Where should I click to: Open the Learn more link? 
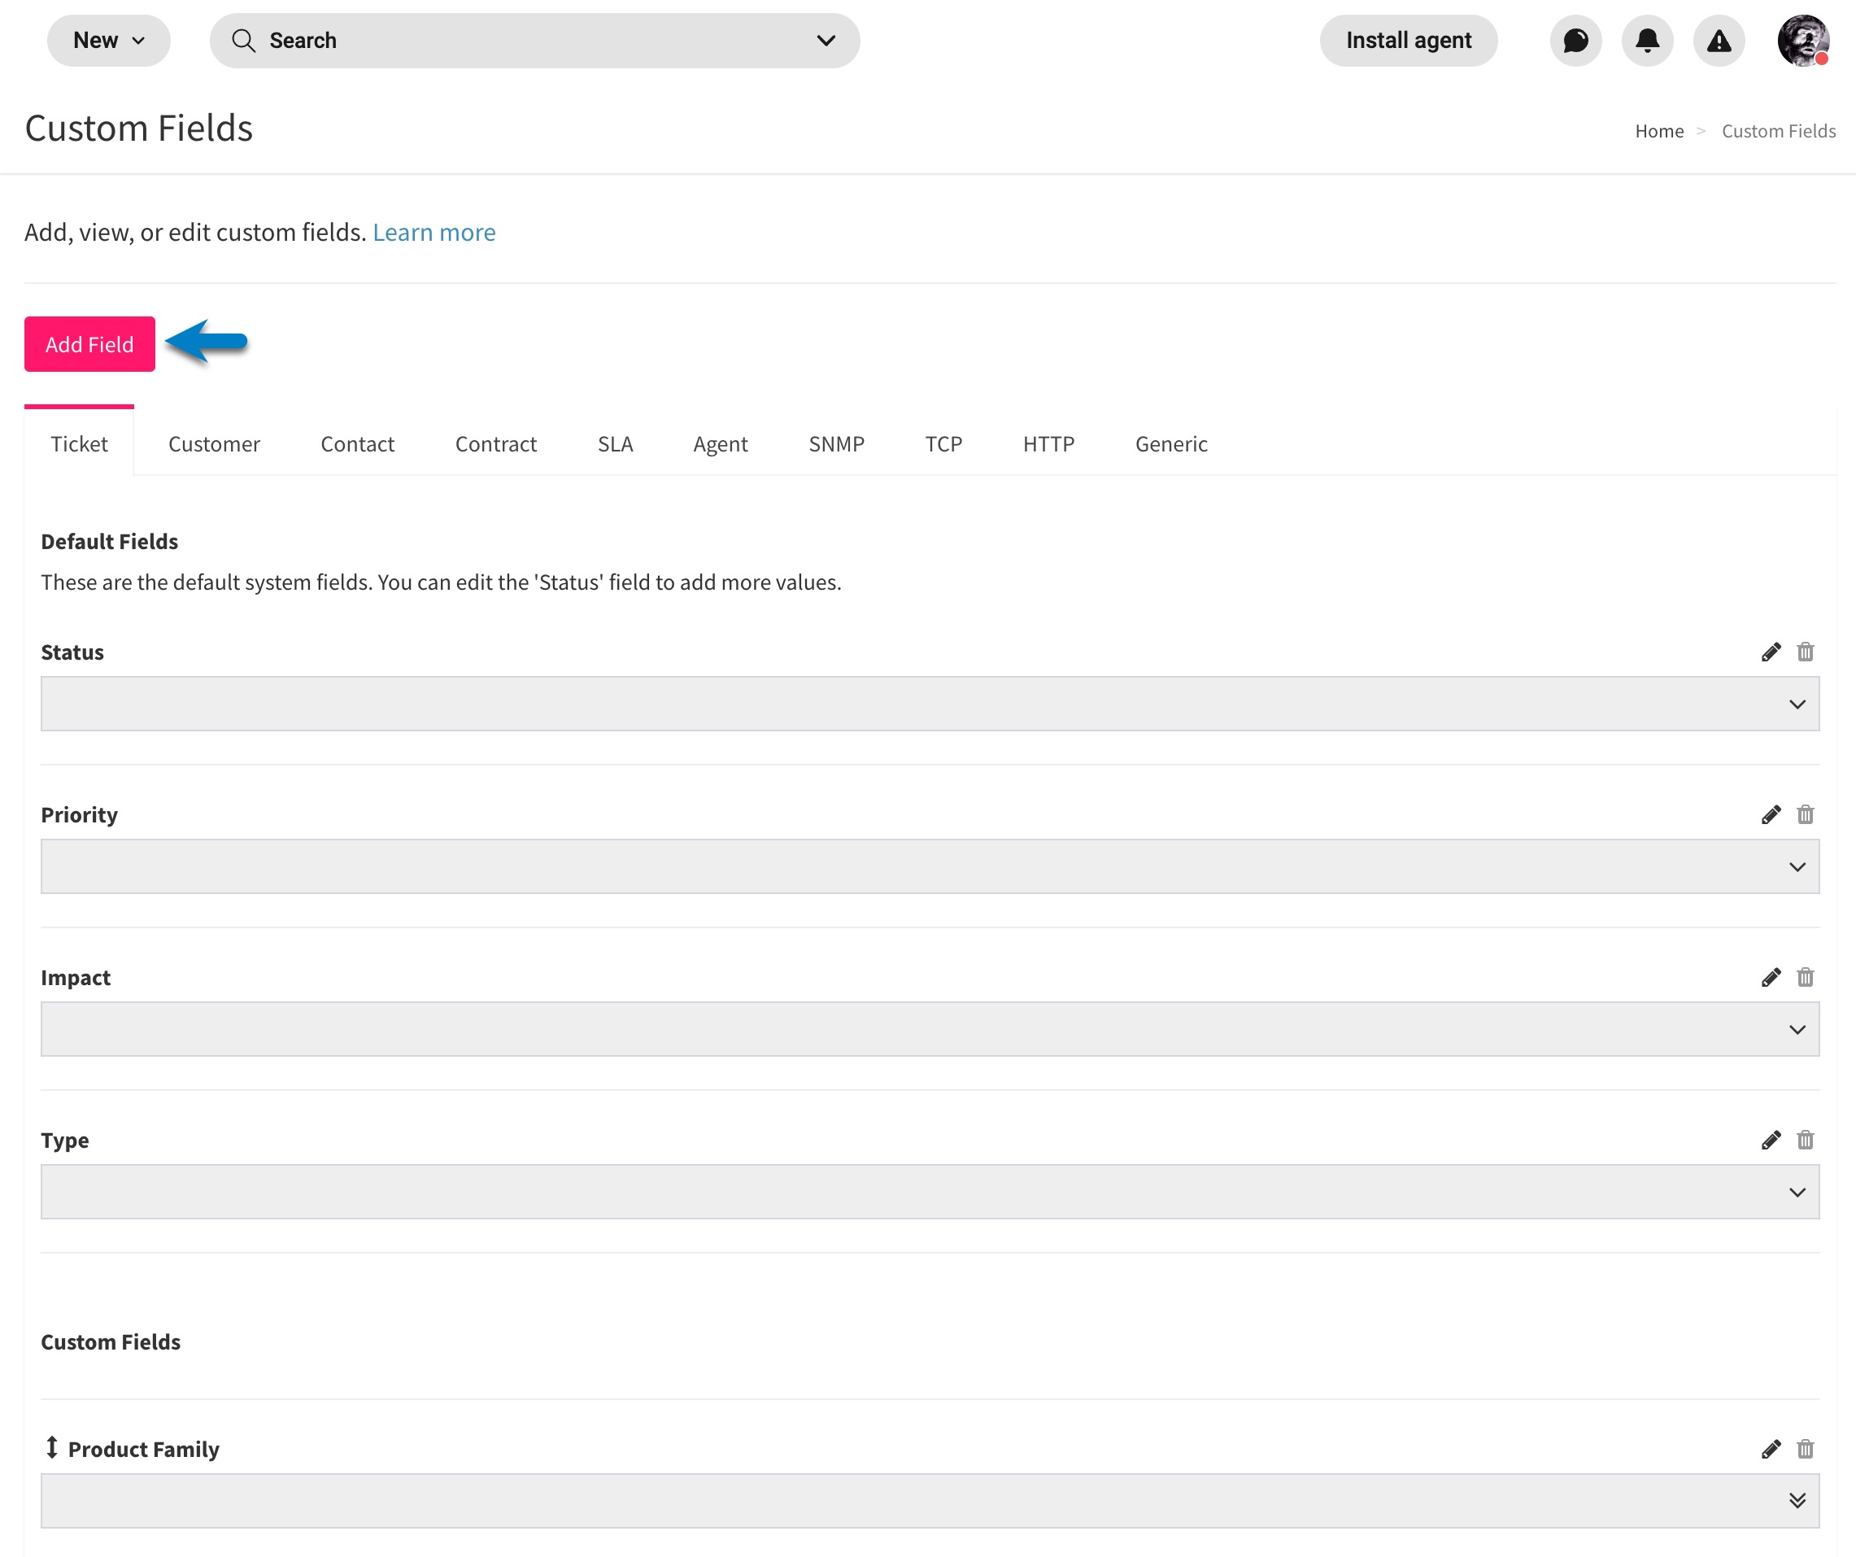(x=434, y=232)
